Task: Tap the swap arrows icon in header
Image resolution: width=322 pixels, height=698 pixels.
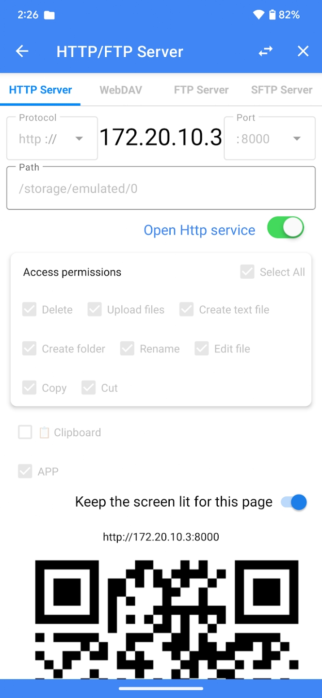Action: tap(265, 51)
